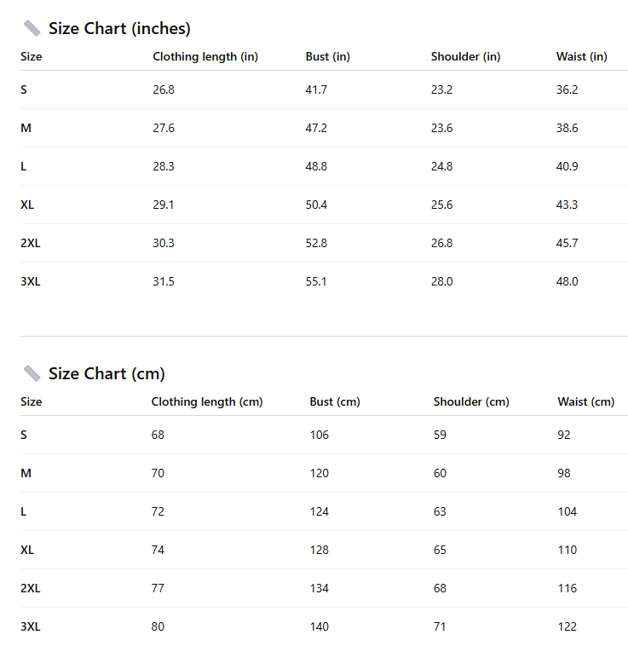Click the 3XL row label in cm chart
This screenshot has height=652, width=628.
click(x=31, y=627)
